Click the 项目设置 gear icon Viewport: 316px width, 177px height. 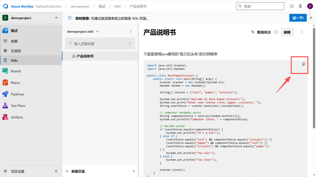(5, 171)
